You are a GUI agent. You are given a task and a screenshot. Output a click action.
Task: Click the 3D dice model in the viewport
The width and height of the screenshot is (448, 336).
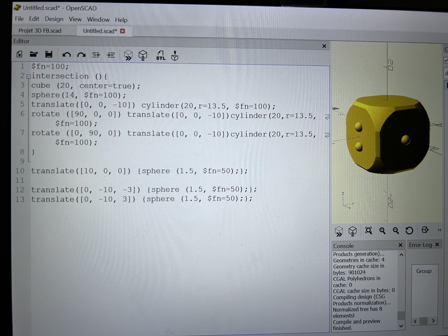point(388,134)
